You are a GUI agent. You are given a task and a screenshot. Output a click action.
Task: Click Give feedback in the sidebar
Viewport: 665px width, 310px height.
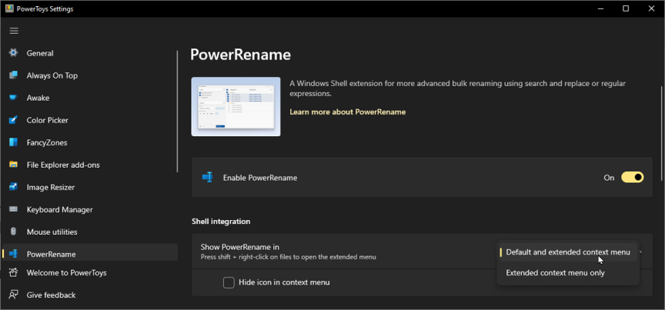click(x=51, y=295)
